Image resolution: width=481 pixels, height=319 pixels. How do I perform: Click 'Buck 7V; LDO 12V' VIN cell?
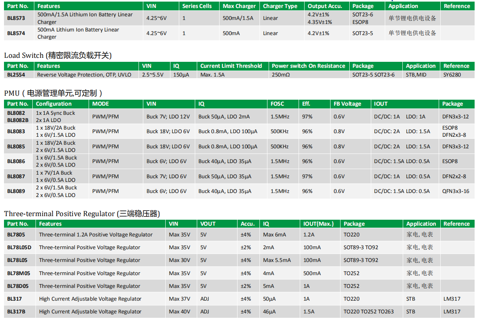(168, 116)
